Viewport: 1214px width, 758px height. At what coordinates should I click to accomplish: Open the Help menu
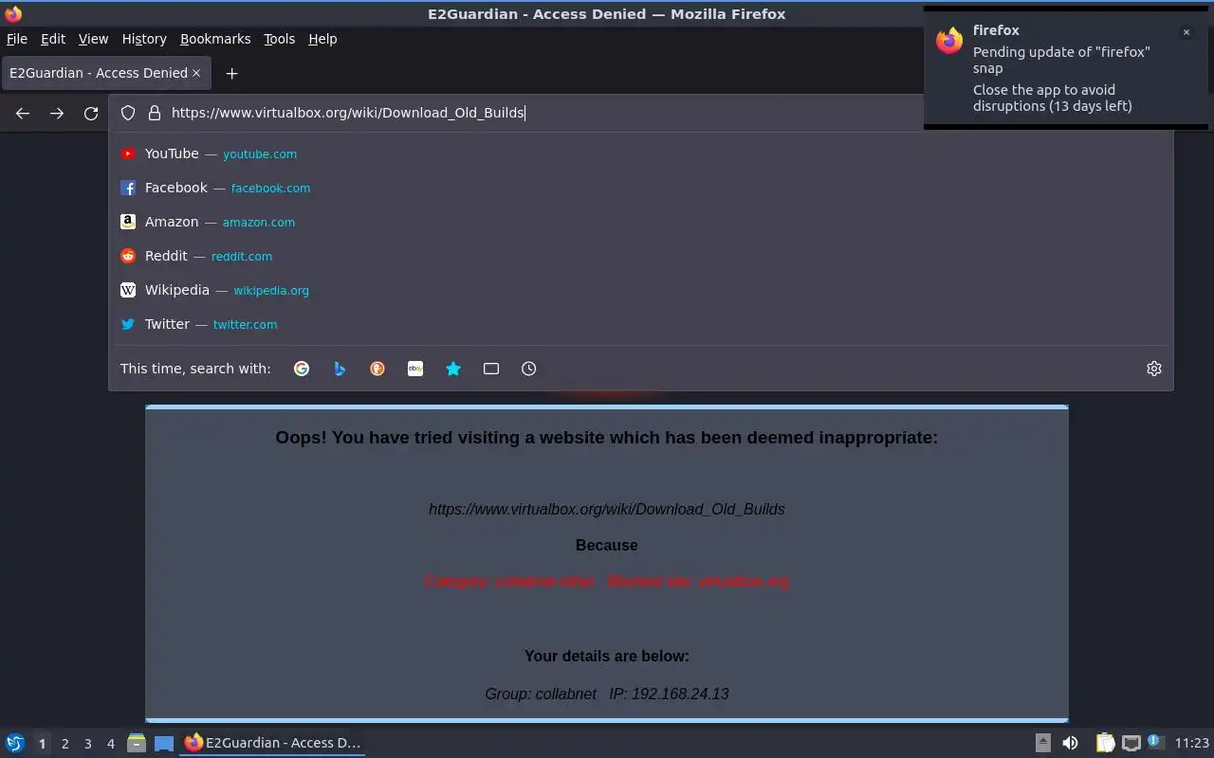322,39
